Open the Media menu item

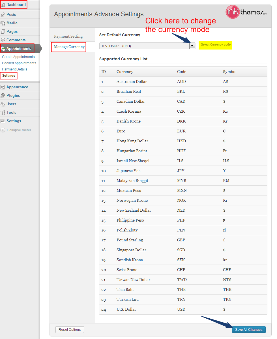click(x=12, y=23)
